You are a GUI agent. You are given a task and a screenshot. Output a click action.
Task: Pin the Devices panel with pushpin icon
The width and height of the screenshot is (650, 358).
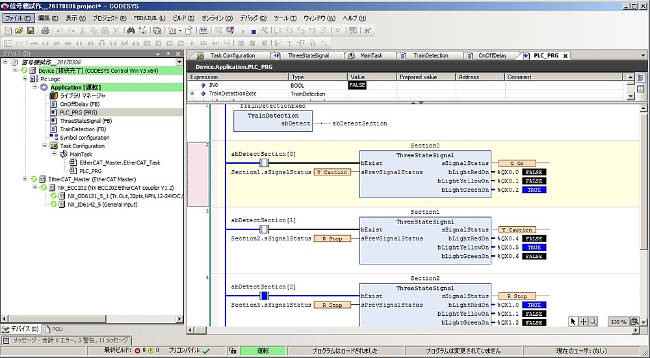tap(168, 54)
